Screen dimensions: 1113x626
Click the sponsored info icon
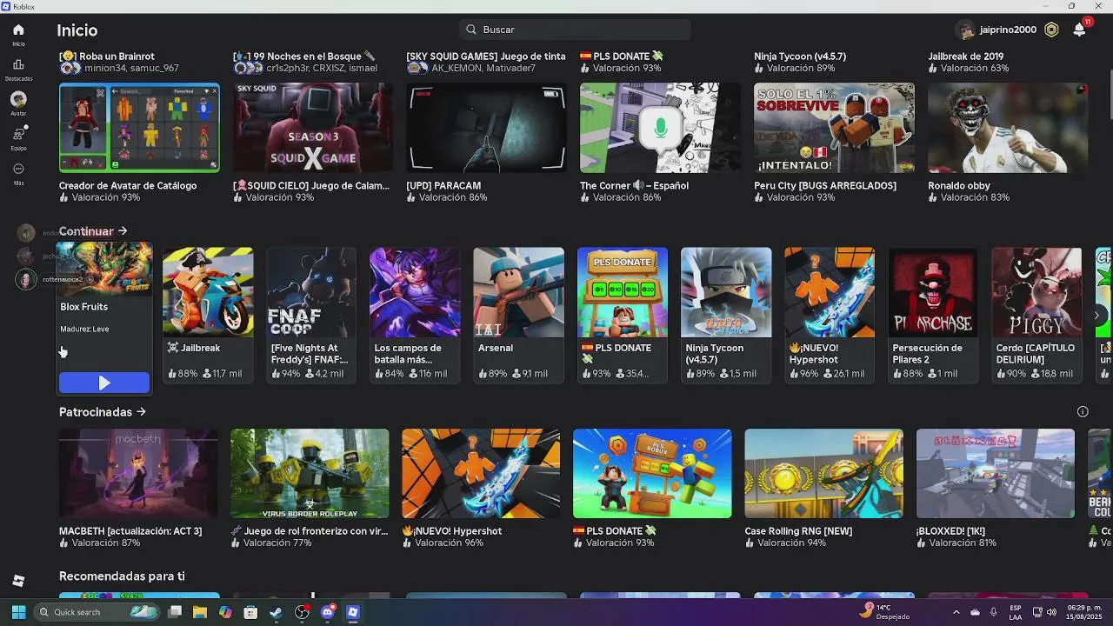[x=1083, y=411]
